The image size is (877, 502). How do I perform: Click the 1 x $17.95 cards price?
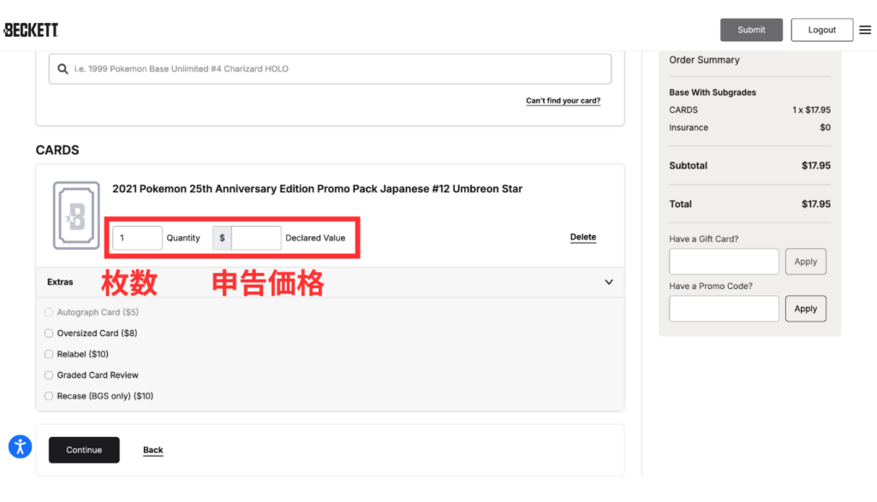[x=811, y=110]
